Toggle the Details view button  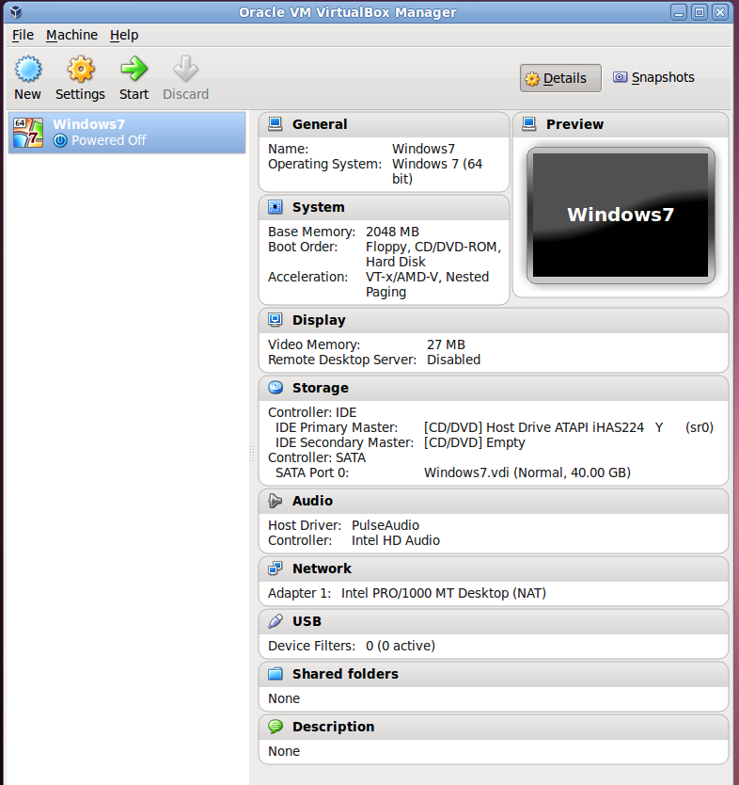tap(560, 78)
